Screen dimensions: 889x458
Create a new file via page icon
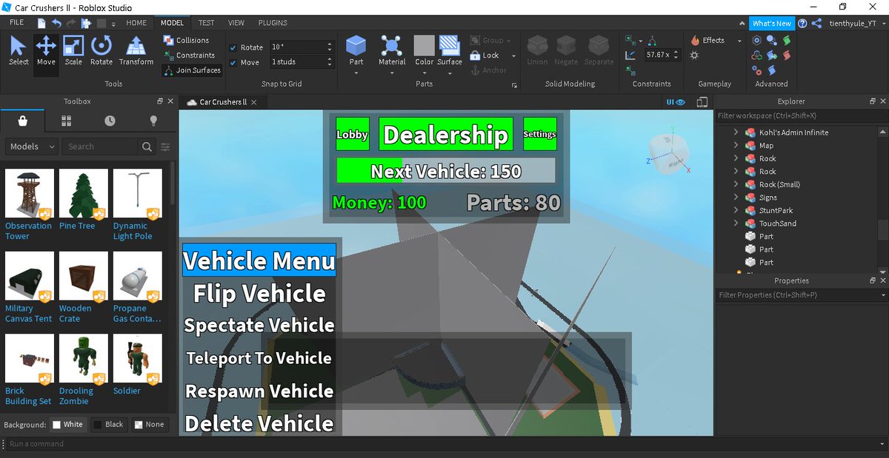coord(41,23)
